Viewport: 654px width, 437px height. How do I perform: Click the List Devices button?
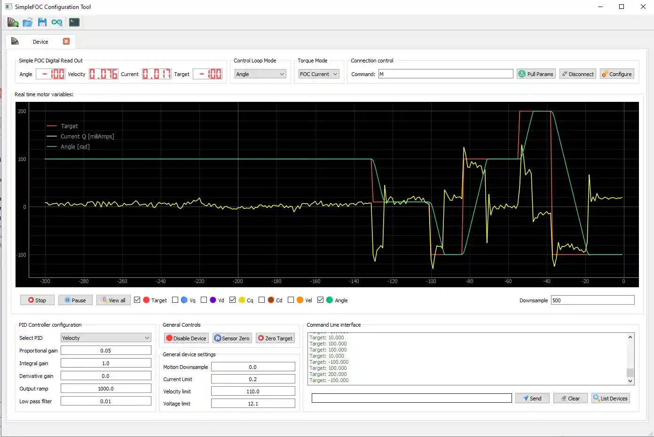(610, 398)
